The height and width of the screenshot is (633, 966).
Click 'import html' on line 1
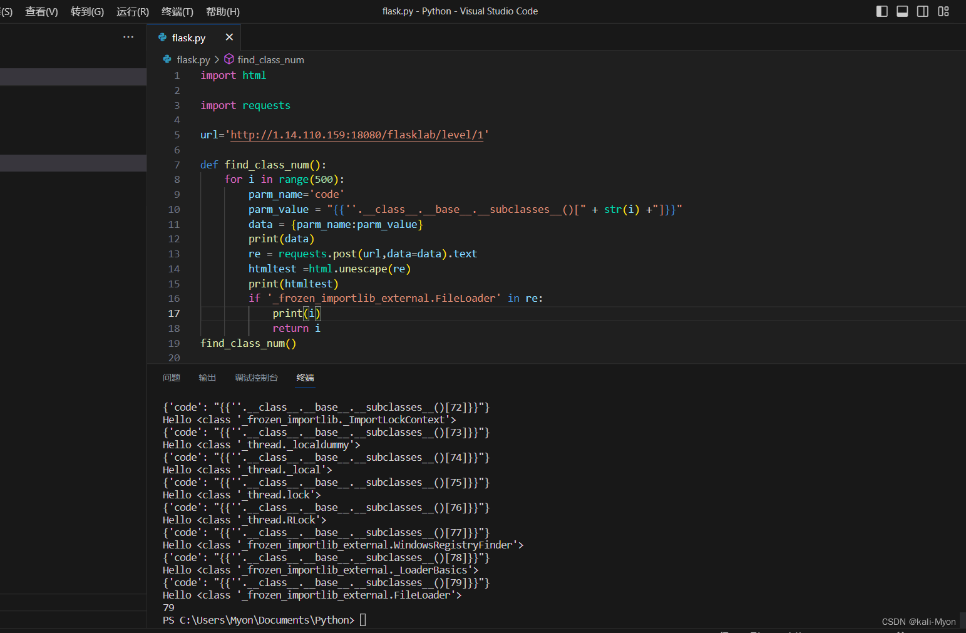point(233,75)
